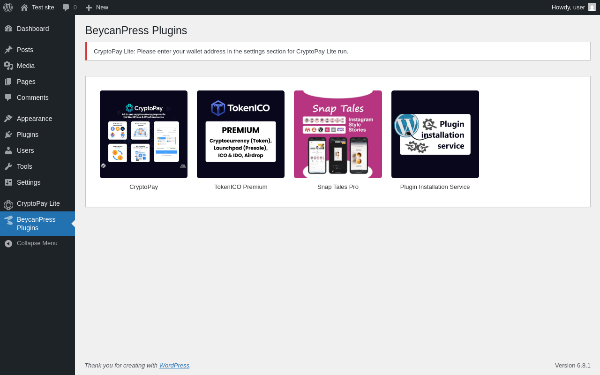
Task: Open the Plugin Installation Service thumbnail
Action: click(x=435, y=134)
